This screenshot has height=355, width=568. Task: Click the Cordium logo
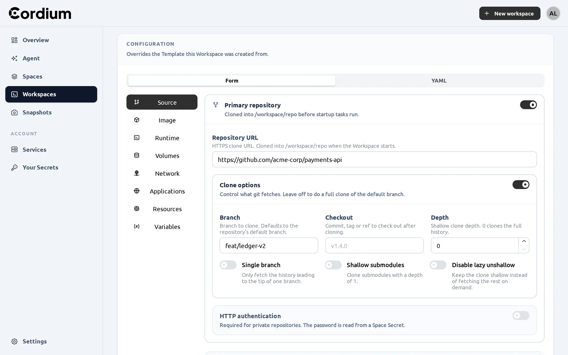click(40, 13)
